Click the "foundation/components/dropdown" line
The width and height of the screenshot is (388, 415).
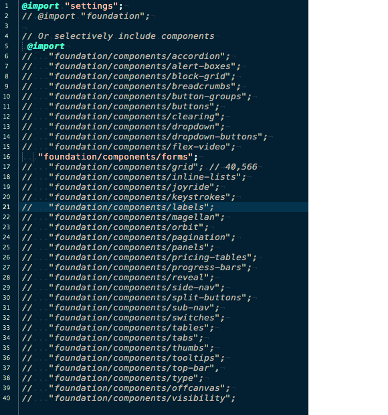[x=124, y=127]
